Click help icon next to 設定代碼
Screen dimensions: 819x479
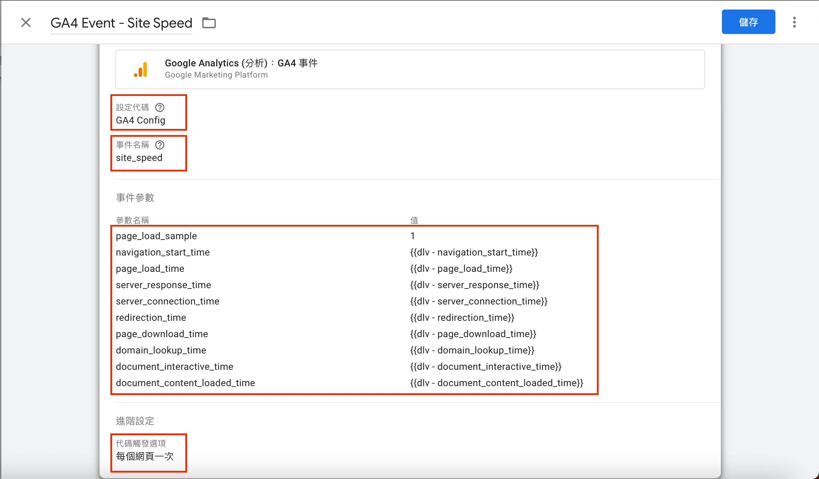(x=160, y=108)
